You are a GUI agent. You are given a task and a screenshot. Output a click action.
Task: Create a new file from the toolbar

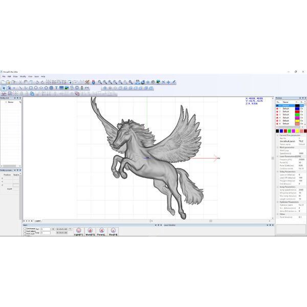[4, 82]
